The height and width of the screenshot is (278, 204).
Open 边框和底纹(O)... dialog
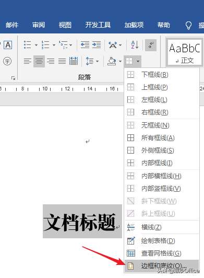coord(162,266)
